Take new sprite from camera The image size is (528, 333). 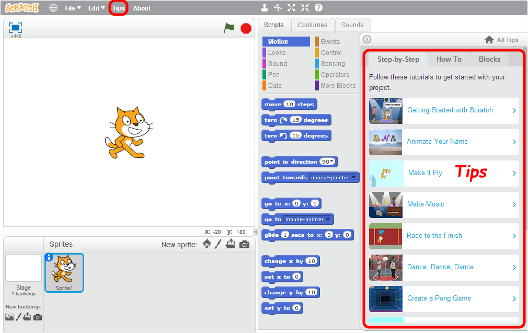pos(245,245)
